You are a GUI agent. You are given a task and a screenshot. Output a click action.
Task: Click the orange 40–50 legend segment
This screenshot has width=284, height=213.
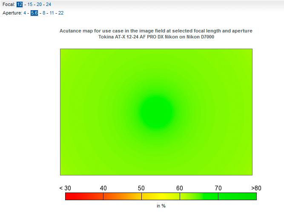[x=123, y=196]
